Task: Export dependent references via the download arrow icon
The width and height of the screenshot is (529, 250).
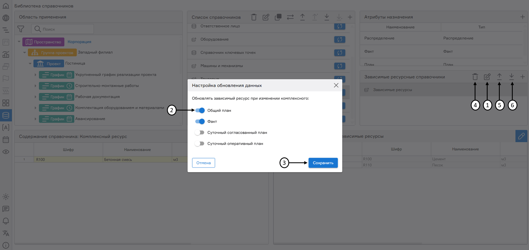Action: point(512,77)
